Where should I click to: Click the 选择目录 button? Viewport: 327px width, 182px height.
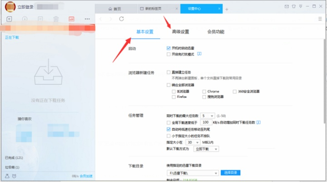coord(230,173)
